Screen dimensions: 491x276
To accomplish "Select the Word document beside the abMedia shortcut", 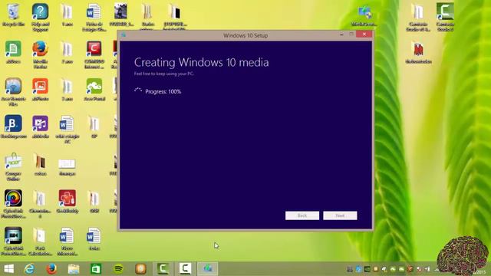I will [67, 129].
